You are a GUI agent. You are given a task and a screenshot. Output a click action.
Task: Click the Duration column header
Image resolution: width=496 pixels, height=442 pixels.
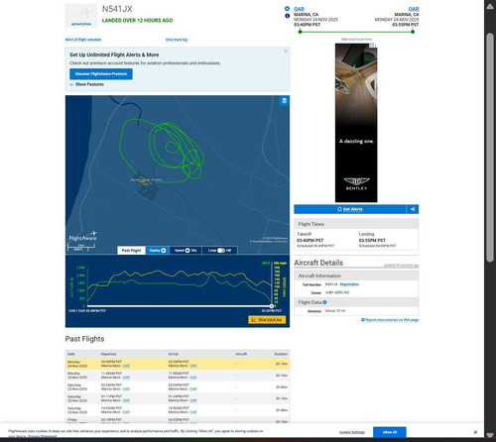coord(281,354)
